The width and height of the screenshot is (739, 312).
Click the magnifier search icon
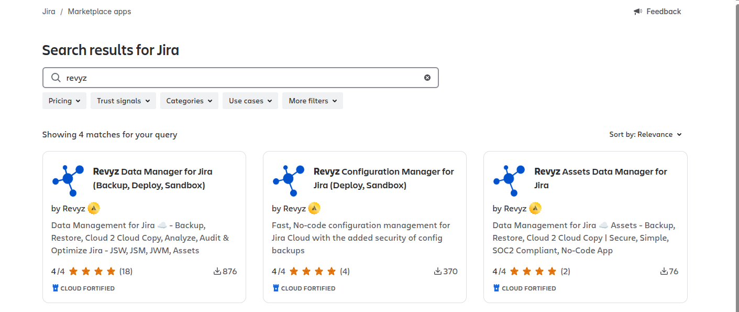(x=56, y=78)
